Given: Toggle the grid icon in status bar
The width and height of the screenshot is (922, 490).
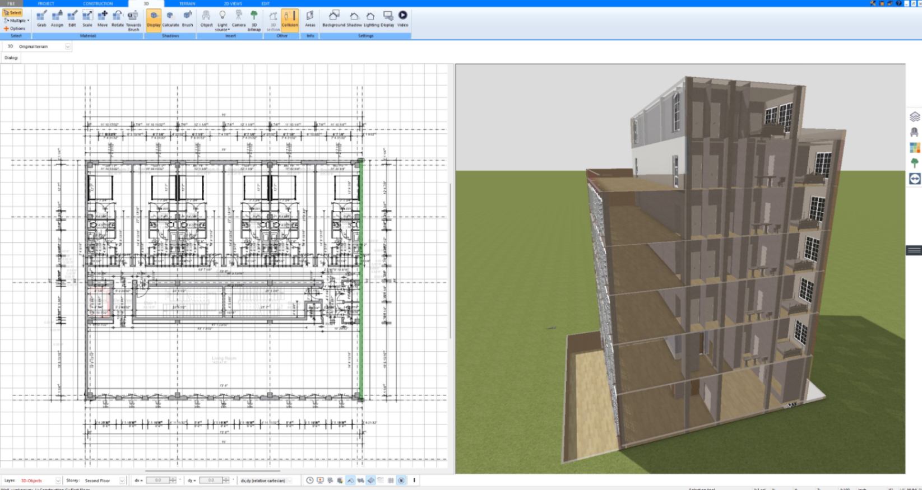Looking at the screenshot, I should click(391, 480).
